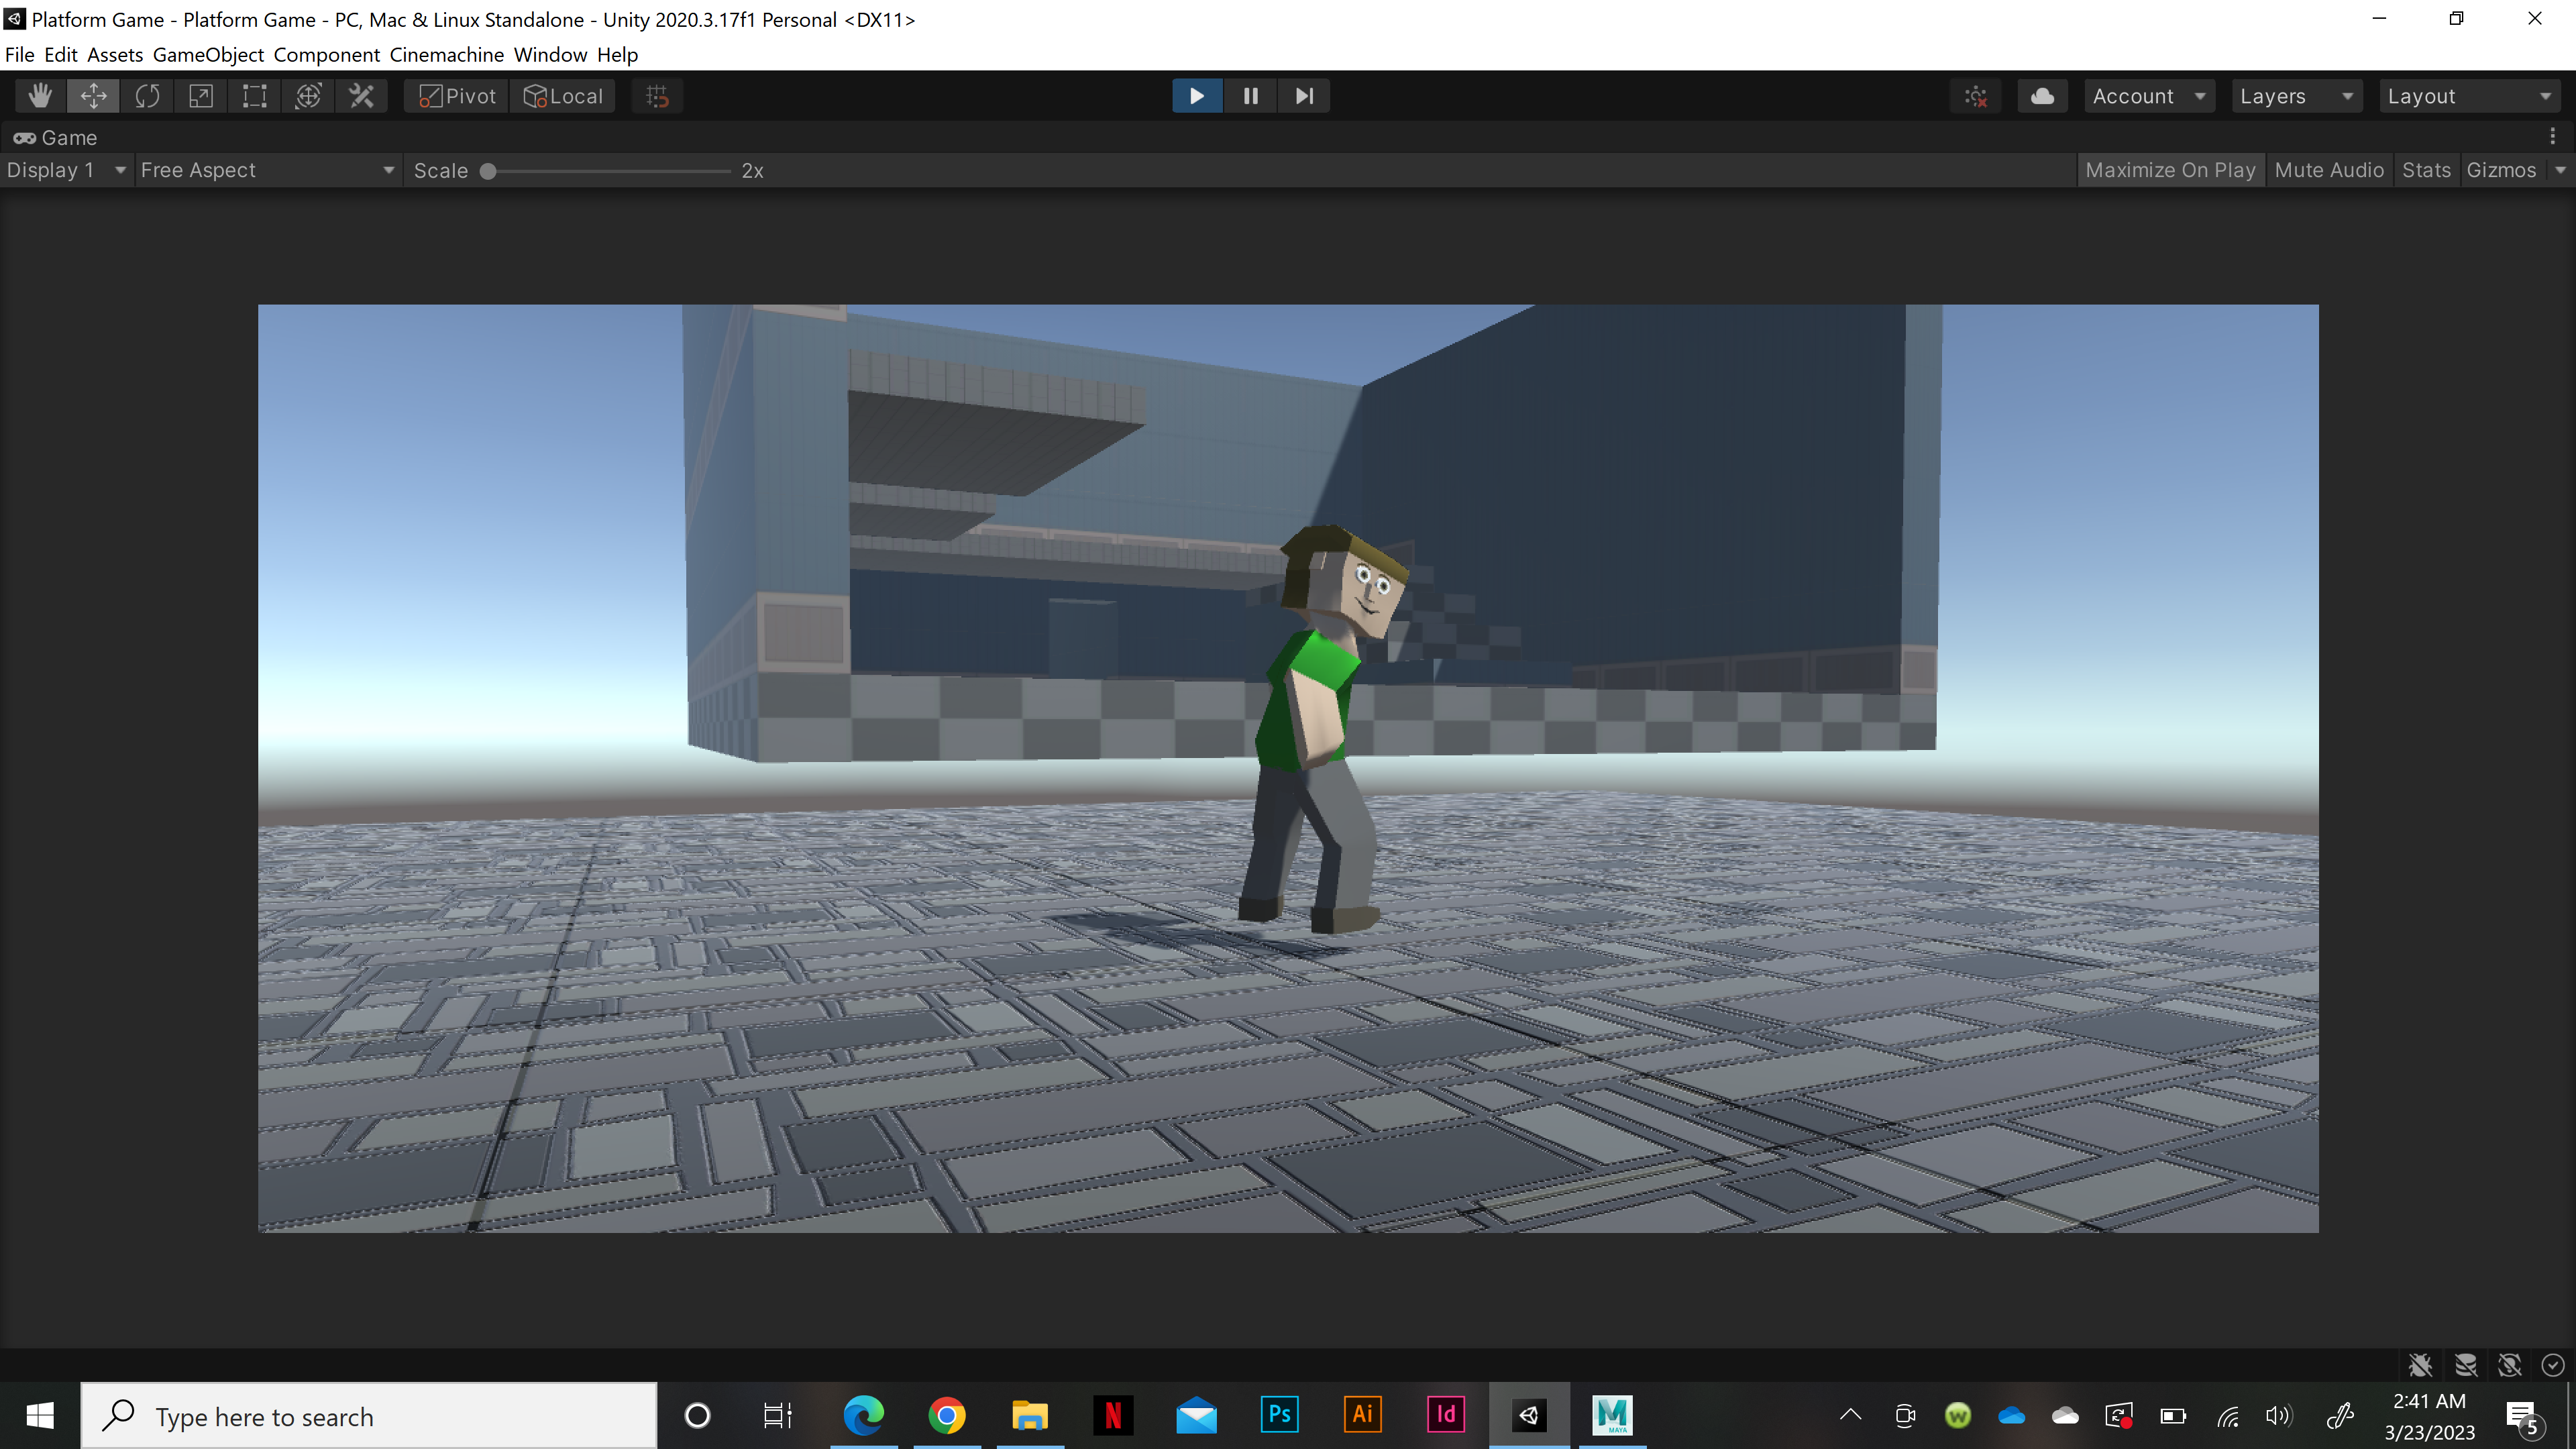This screenshot has width=2576, height=1449.
Task: Open Illustrator from taskbar
Action: click(x=1362, y=1415)
